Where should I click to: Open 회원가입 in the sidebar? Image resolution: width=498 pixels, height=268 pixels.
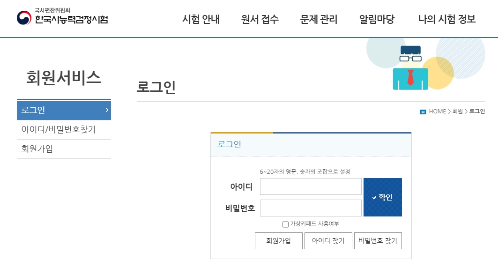tap(64, 149)
